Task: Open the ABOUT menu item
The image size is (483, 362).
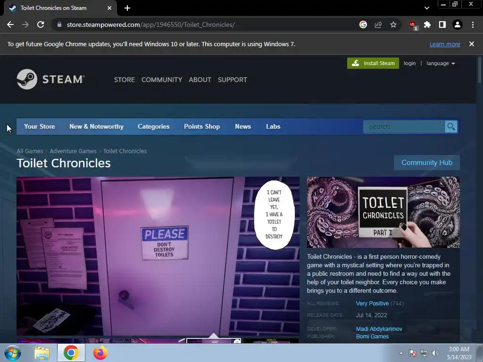Action: (x=200, y=80)
